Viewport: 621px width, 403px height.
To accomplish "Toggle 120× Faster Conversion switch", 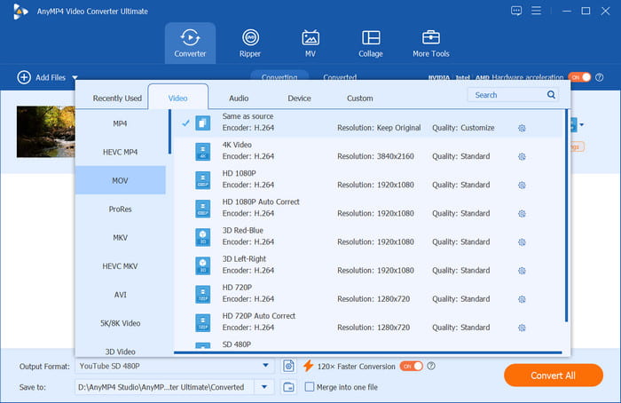I will pos(411,366).
